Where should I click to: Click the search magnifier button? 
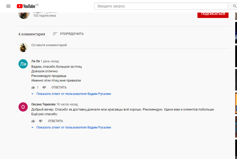point(232,6)
